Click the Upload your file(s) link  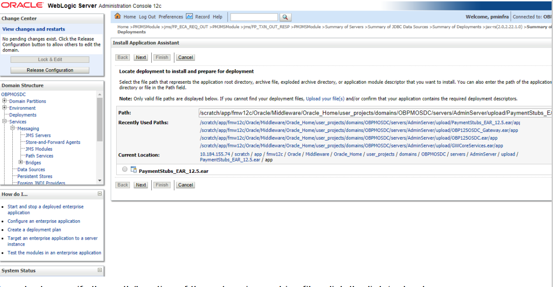(325, 99)
